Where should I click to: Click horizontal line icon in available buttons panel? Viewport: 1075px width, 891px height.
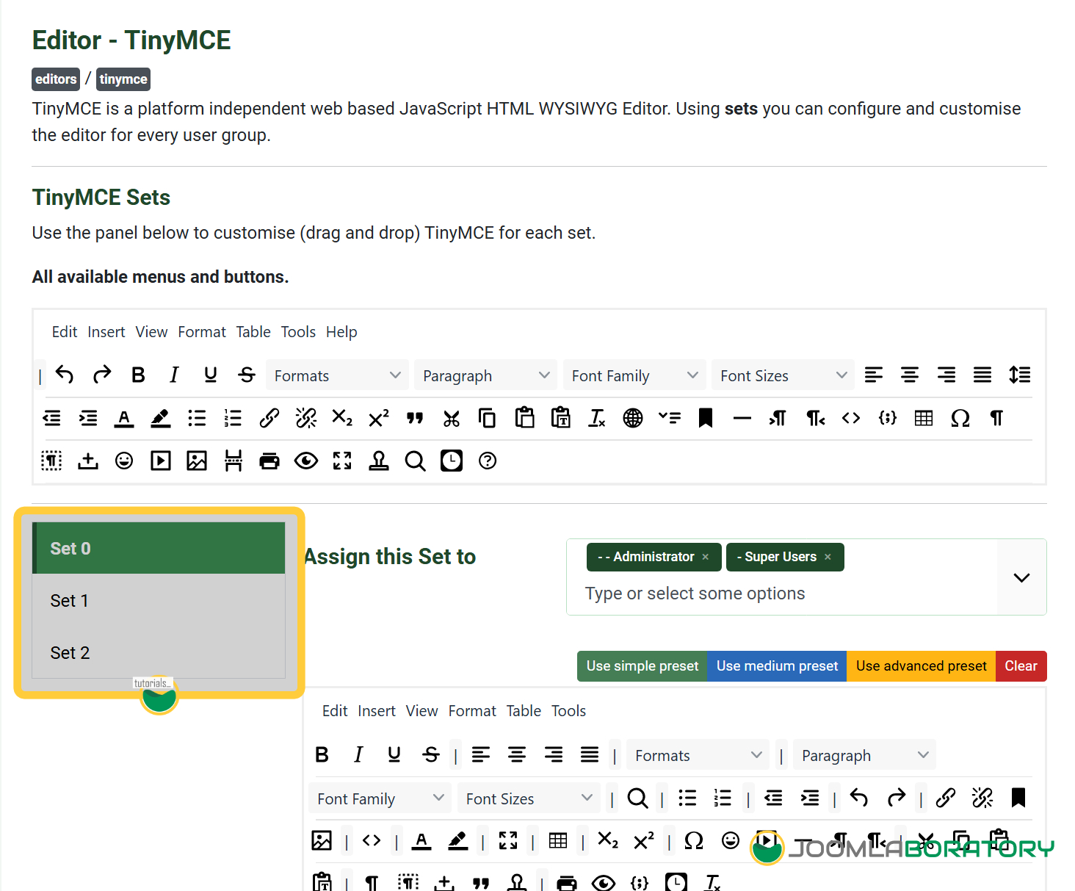(x=742, y=418)
